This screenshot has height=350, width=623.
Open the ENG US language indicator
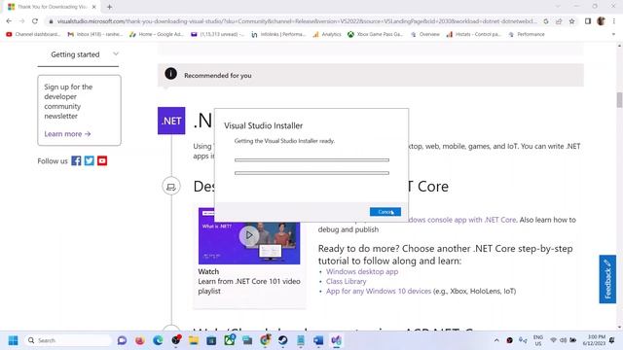[538, 340]
